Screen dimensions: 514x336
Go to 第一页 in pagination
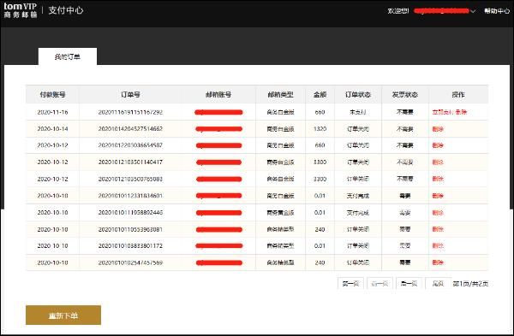point(350,283)
